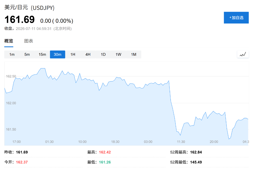The height and width of the screenshot is (169, 256).
Task: Switch chart to 4H interval
Action: 88,54
